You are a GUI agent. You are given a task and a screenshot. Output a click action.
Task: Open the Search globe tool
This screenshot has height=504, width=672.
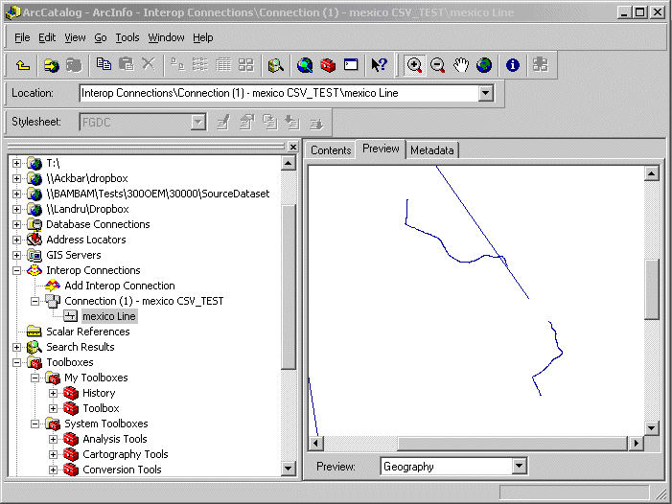click(x=305, y=65)
